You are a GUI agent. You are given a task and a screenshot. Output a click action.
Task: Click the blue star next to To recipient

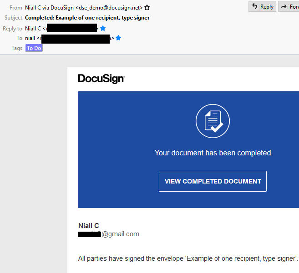[118, 38]
